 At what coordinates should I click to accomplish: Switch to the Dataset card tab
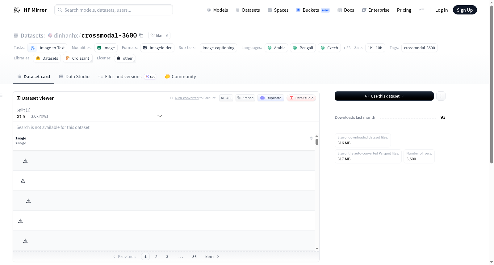[x=33, y=76]
